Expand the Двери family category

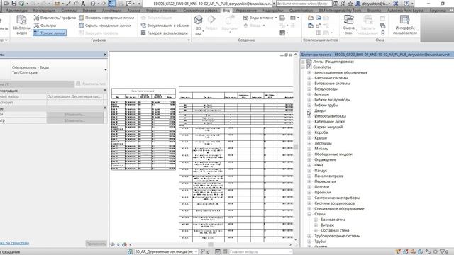coord(309,110)
